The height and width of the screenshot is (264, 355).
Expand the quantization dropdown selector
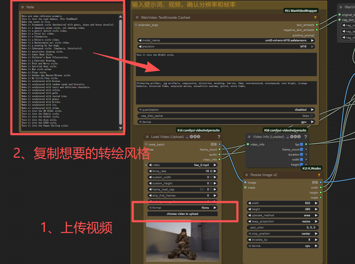(226, 110)
